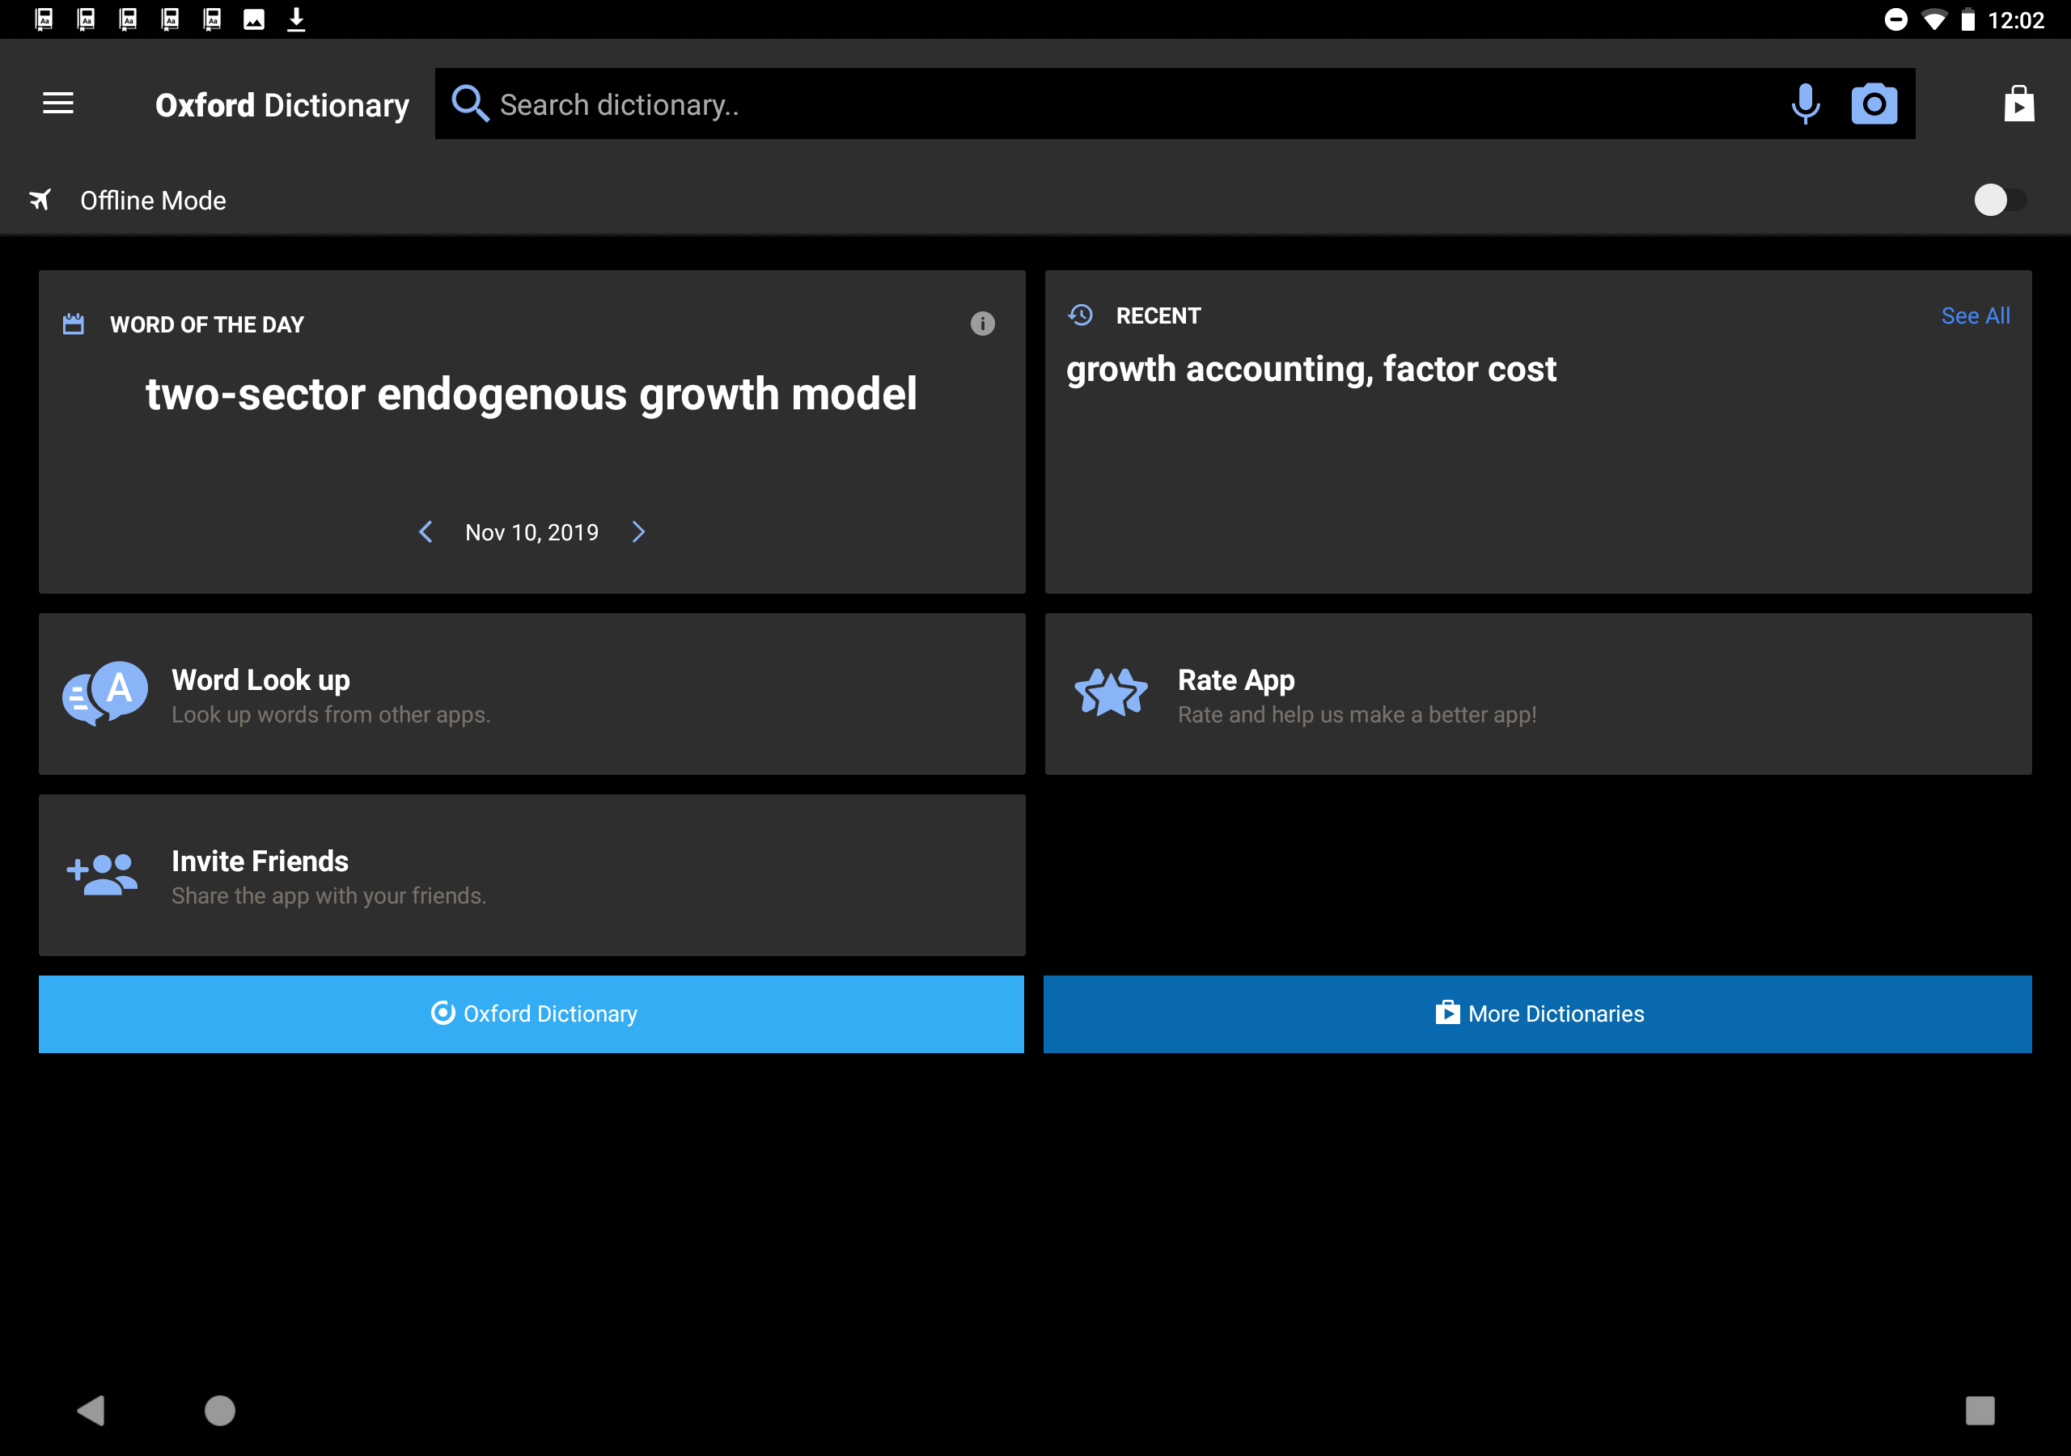Select the Oxford Dictionary bottom tab
2071x1456 pixels.
[x=532, y=1014]
